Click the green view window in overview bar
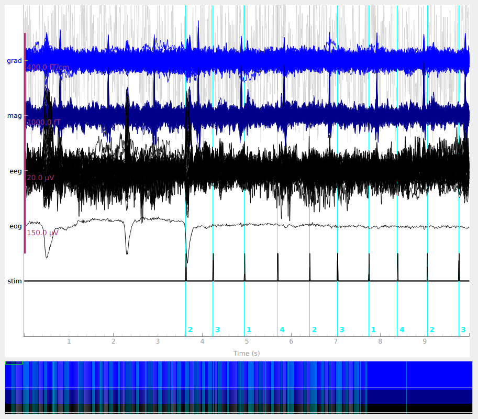Screen dimensions: 478x419 [14, 362]
